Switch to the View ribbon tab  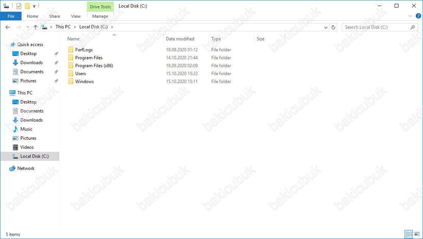point(76,16)
